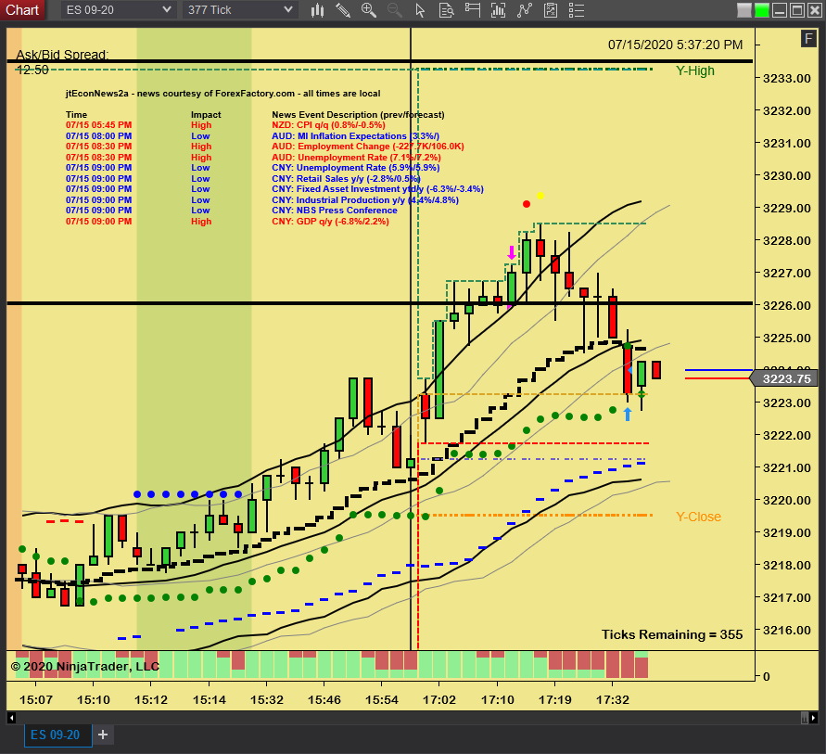Click the Impact column header
826x754 pixels.
click(x=206, y=115)
